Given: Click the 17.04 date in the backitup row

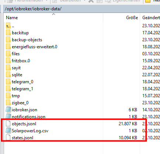Looking at the screenshot, I should coord(151,33).
